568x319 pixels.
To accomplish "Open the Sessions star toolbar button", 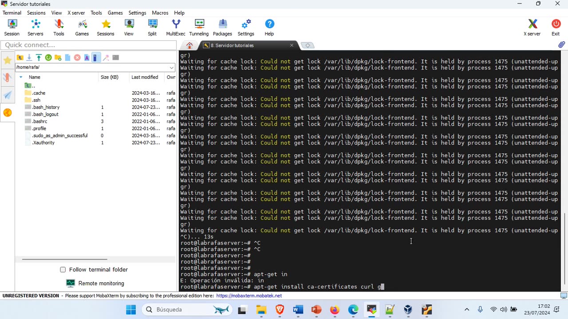I will pos(106,27).
